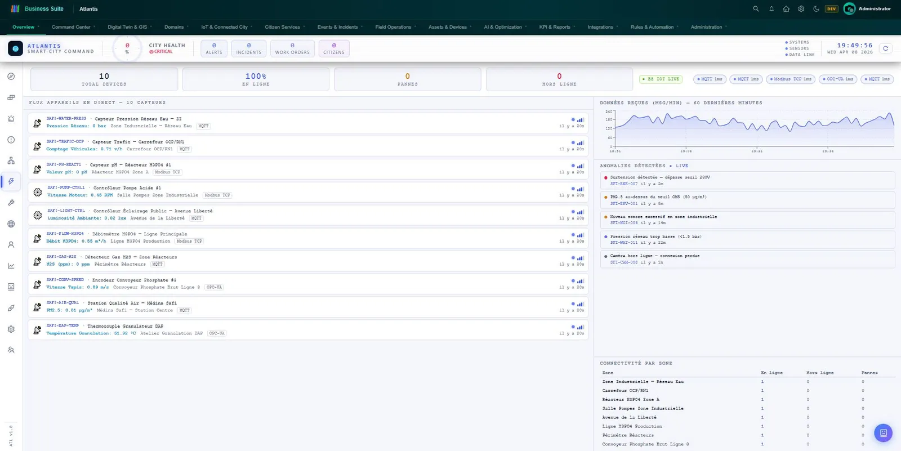Expand the Digital Twin & GIS menu
This screenshot has height=451, width=901.
(130, 27)
